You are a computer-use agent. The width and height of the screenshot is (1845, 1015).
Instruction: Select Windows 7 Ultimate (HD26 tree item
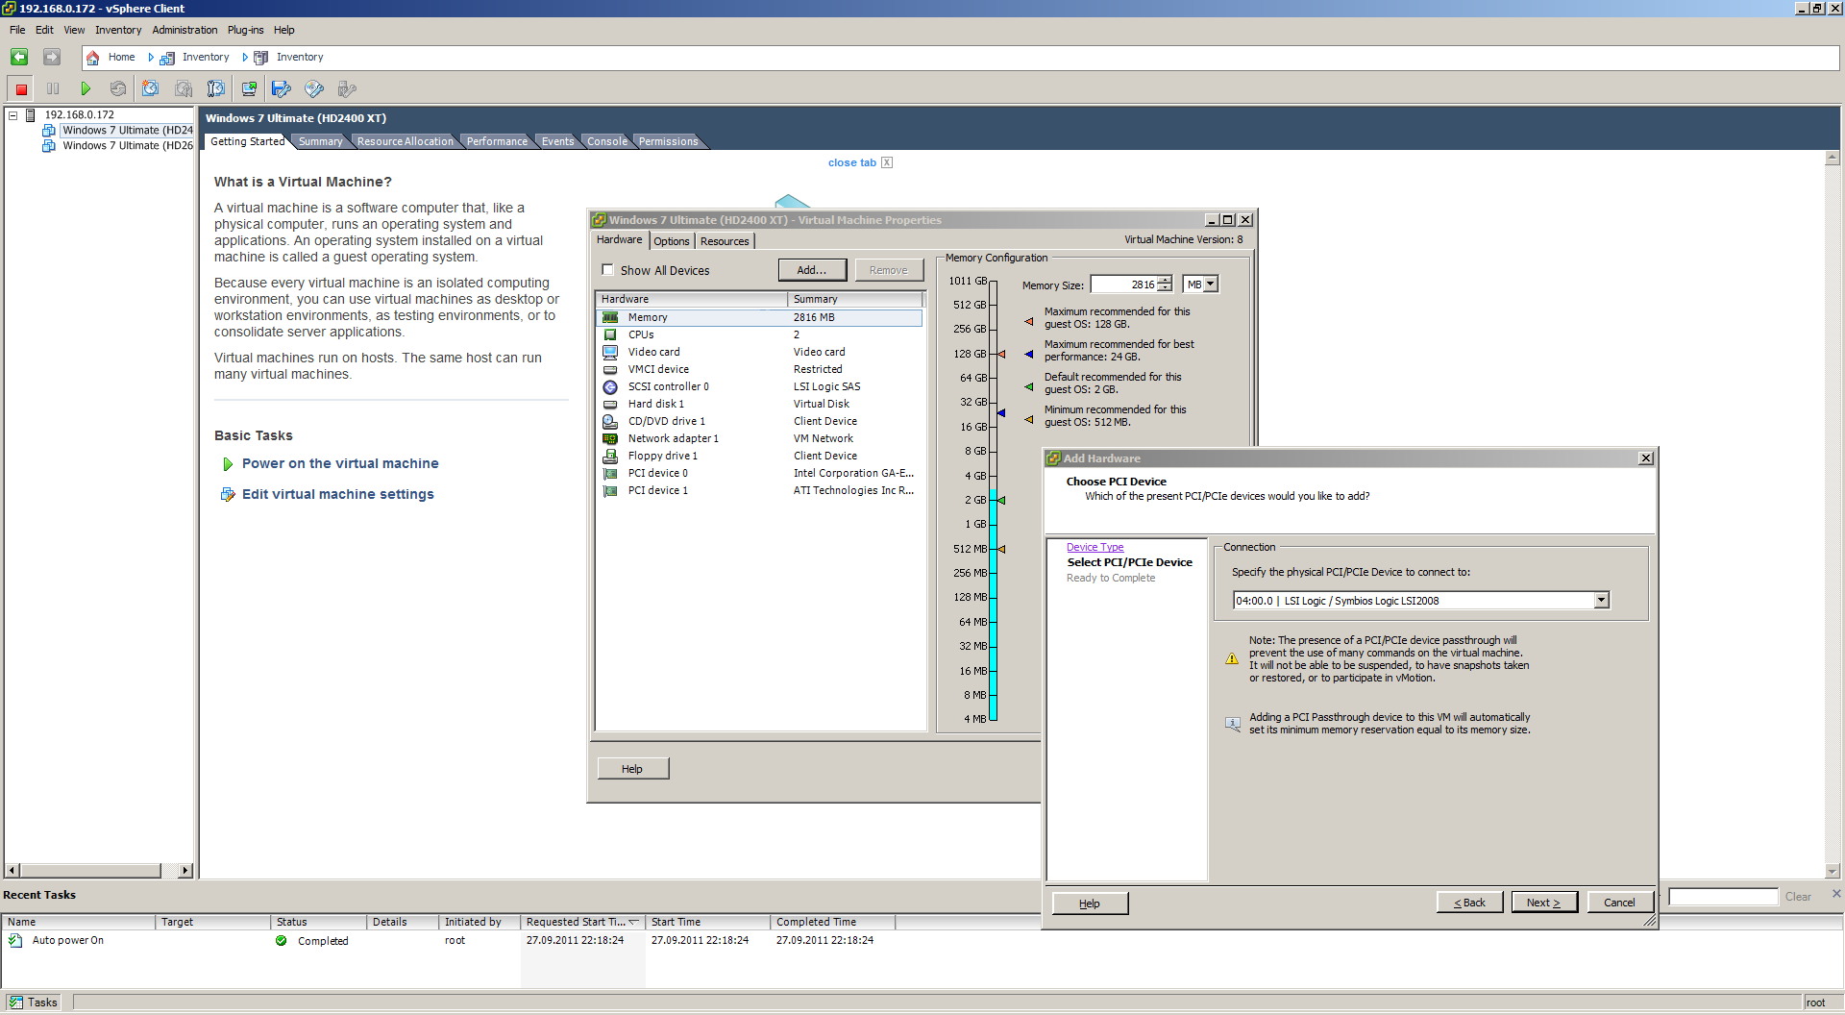point(127,146)
